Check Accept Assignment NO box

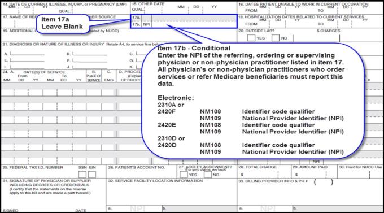click(x=208, y=175)
